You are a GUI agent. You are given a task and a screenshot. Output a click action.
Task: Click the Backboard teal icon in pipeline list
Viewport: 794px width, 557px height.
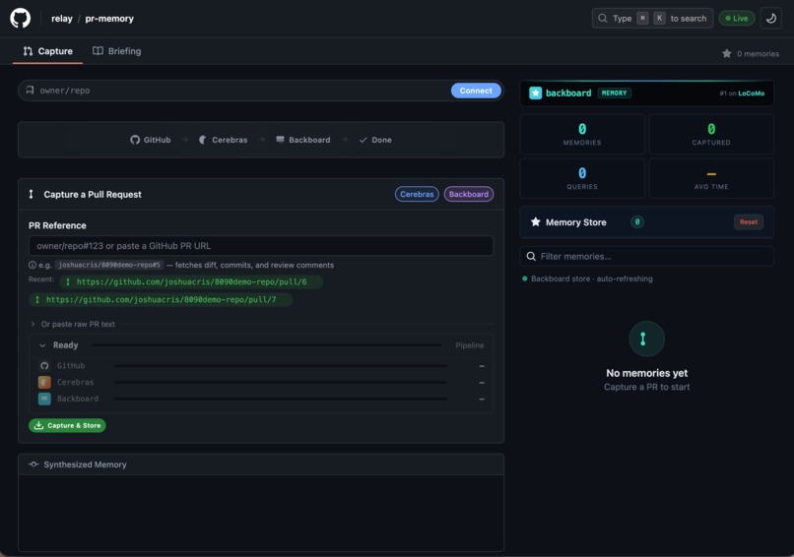[44, 399]
